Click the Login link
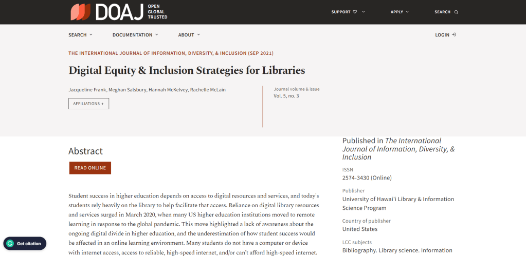 [x=442, y=35]
